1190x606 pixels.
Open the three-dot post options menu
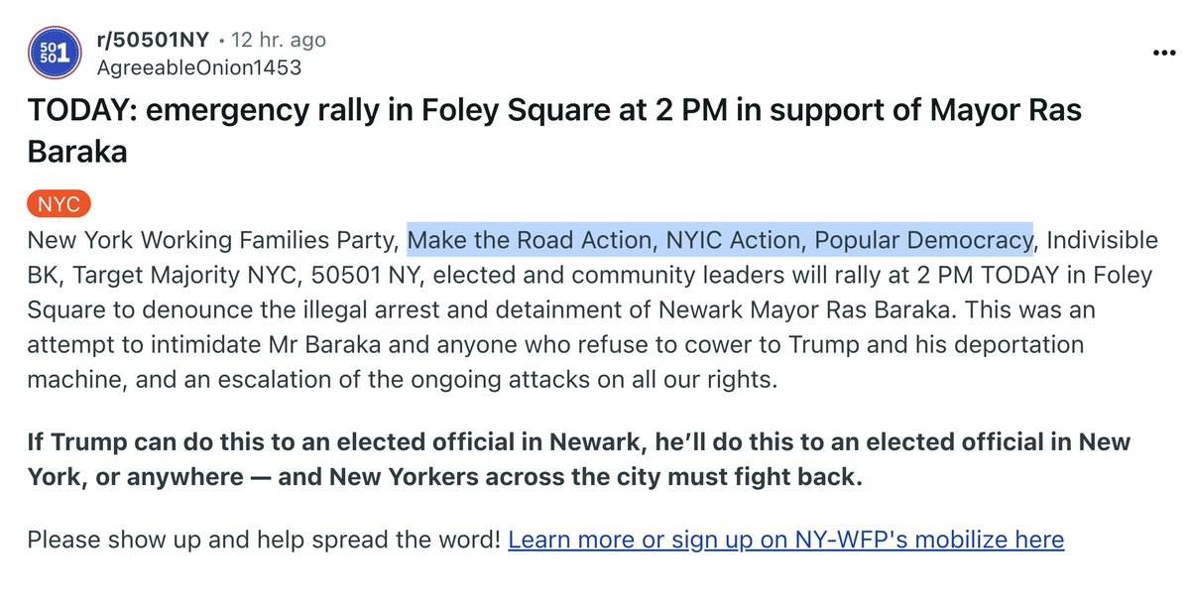(x=1161, y=55)
